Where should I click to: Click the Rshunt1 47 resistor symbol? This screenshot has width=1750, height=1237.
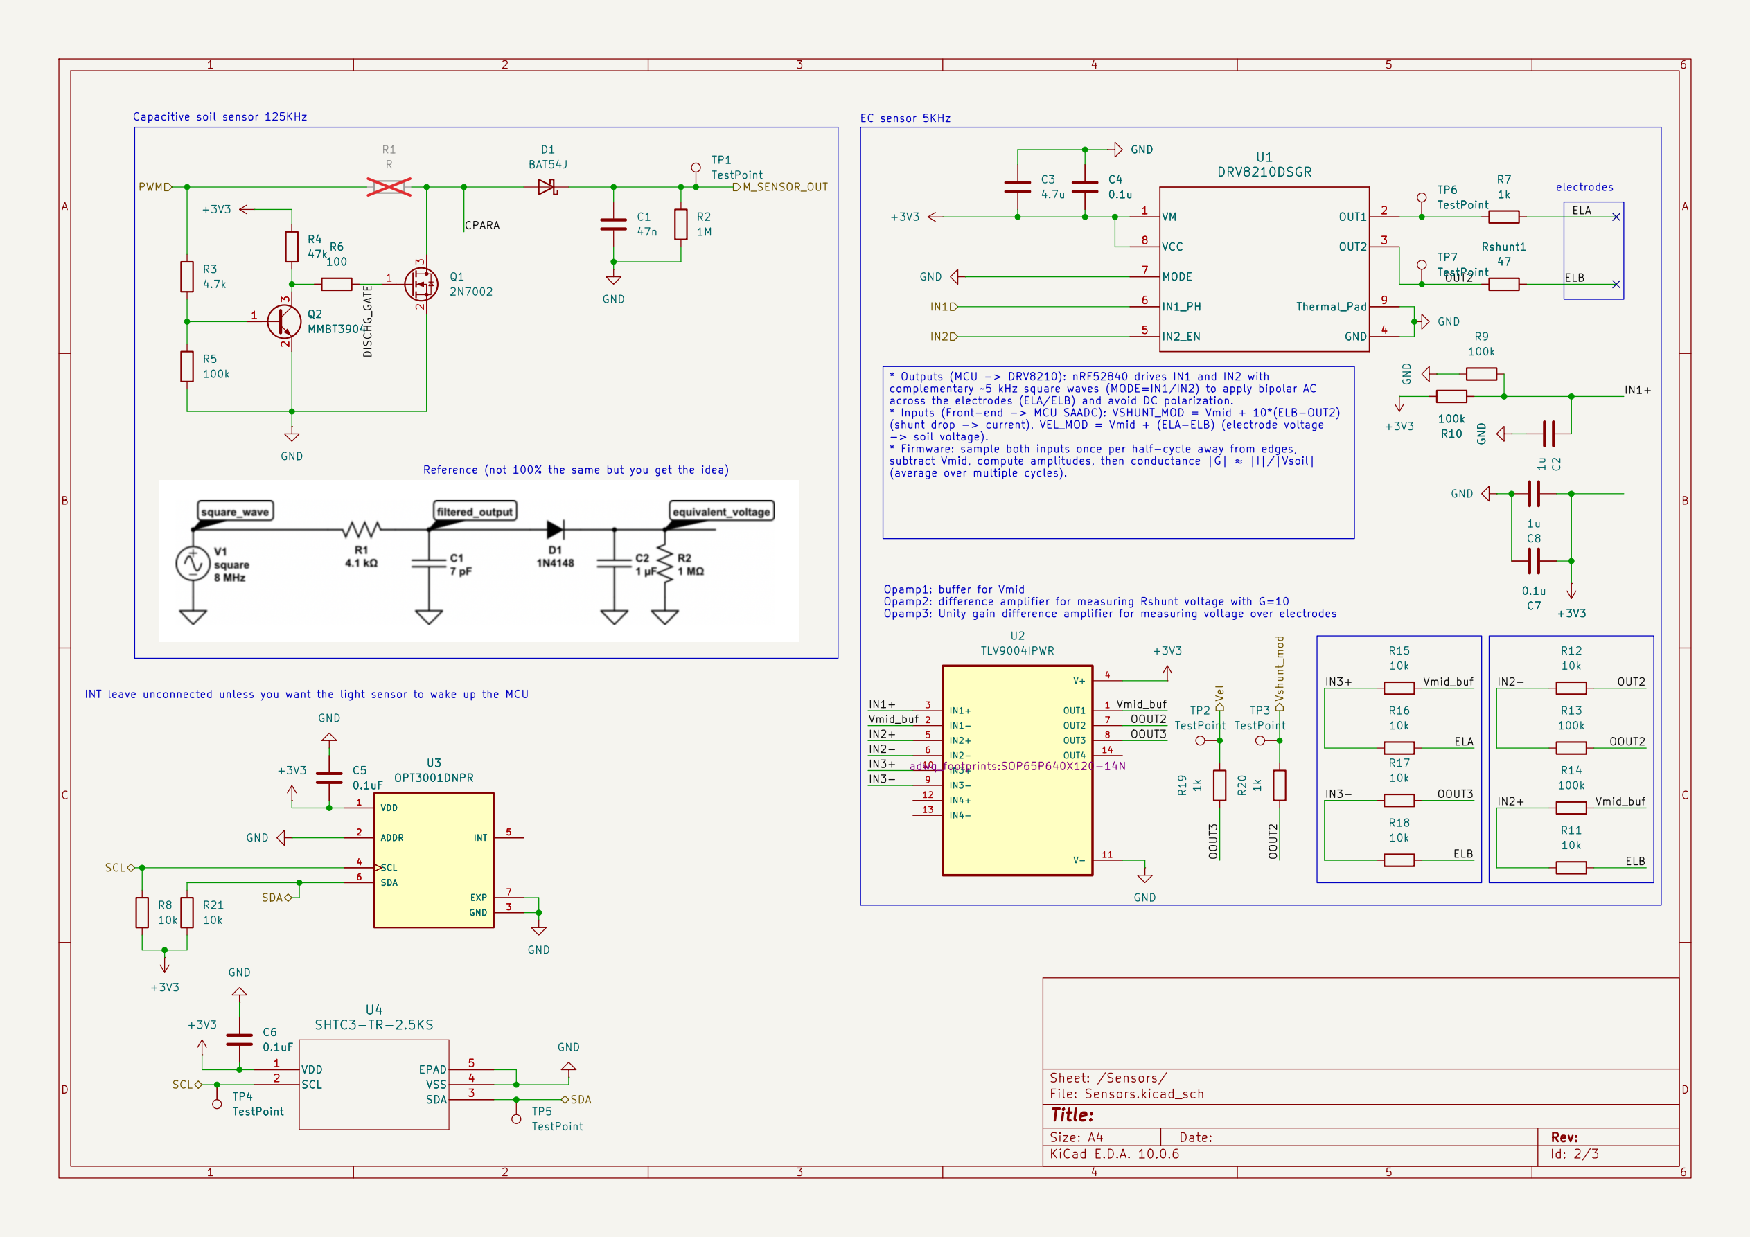pyautogui.click(x=1504, y=284)
